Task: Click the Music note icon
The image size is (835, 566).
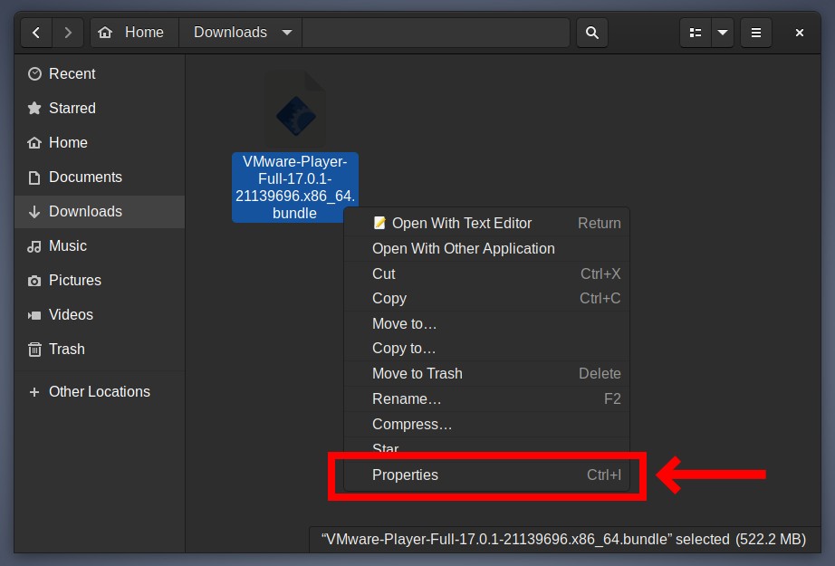Action: 34,246
